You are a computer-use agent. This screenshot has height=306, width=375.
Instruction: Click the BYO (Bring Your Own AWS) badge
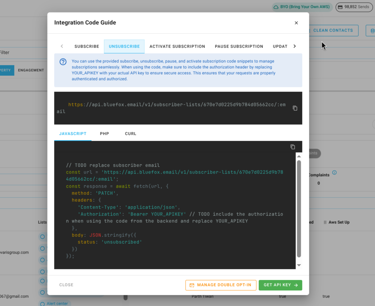pyautogui.click(x=302, y=7)
